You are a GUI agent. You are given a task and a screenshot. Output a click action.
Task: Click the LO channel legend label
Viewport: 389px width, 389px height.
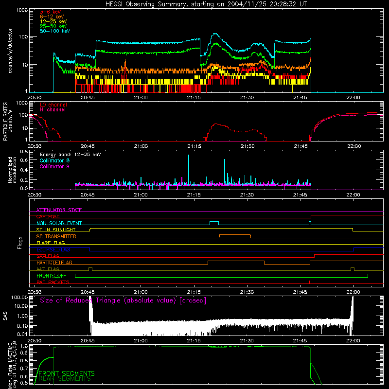click(53, 105)
